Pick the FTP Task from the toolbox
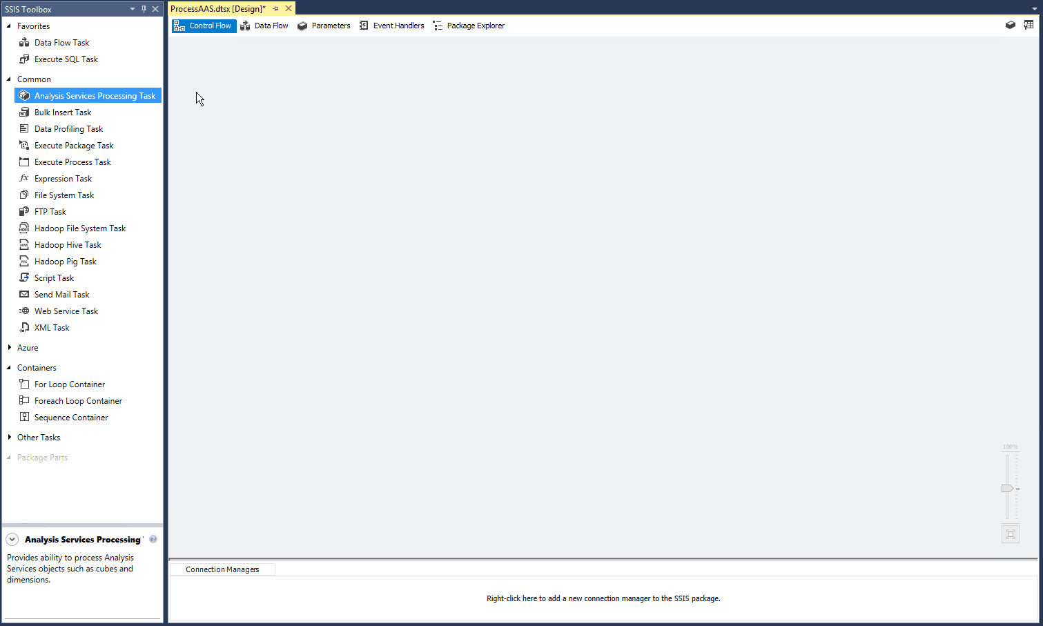The image size is (1043, 626). click(24, 211)
